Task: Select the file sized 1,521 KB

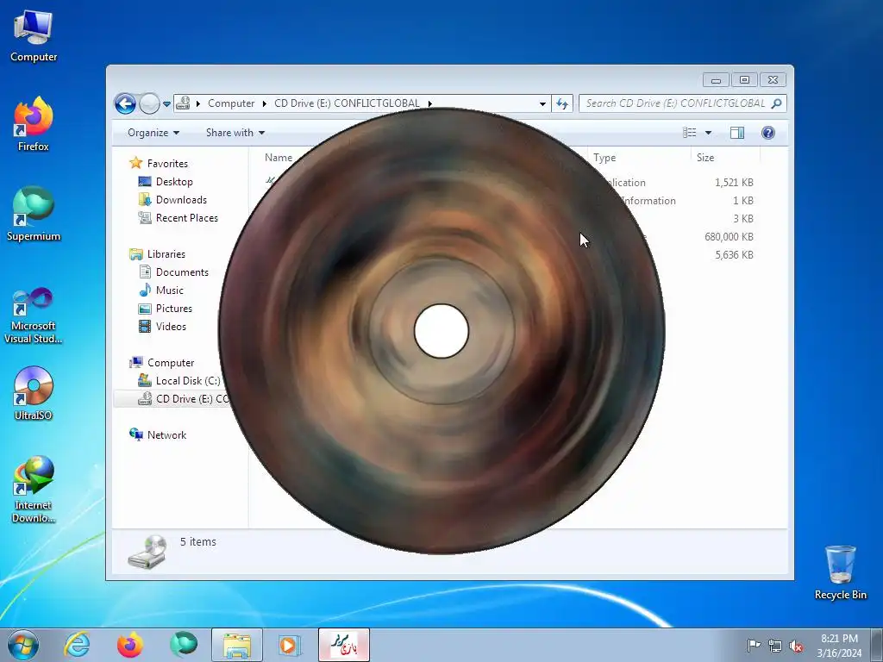Action: pos(734,183)
